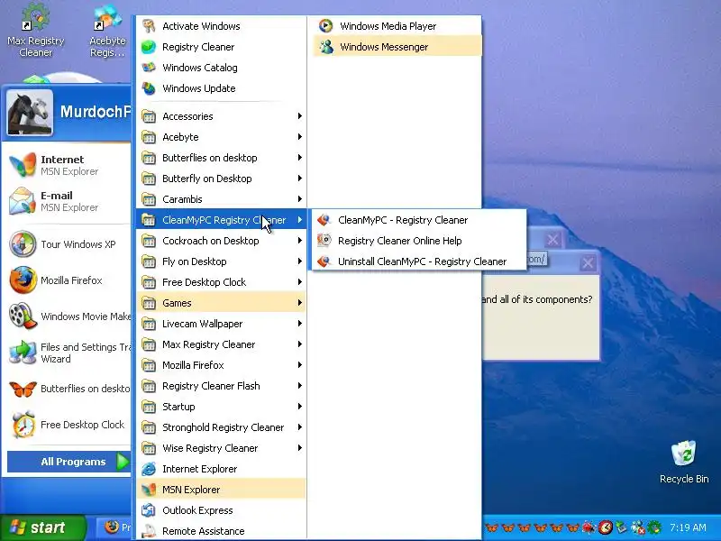
Task: Click the CleanMyPC - Registry Cleaner icon
Action: click(x=324, y=220)
